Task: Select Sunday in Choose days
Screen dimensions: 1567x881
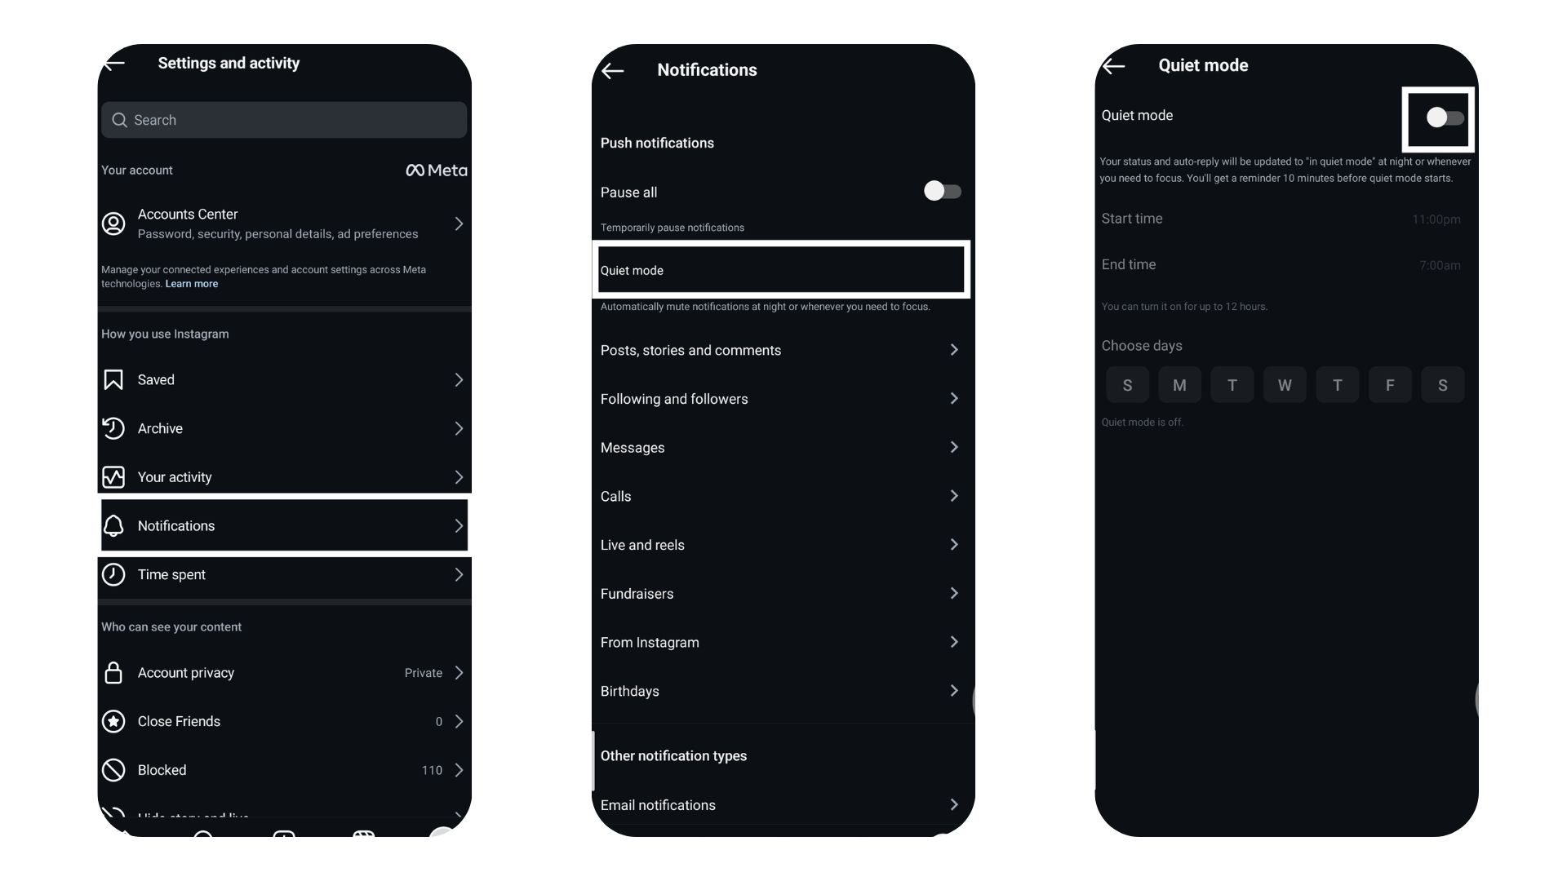Action: point(1127,385)
